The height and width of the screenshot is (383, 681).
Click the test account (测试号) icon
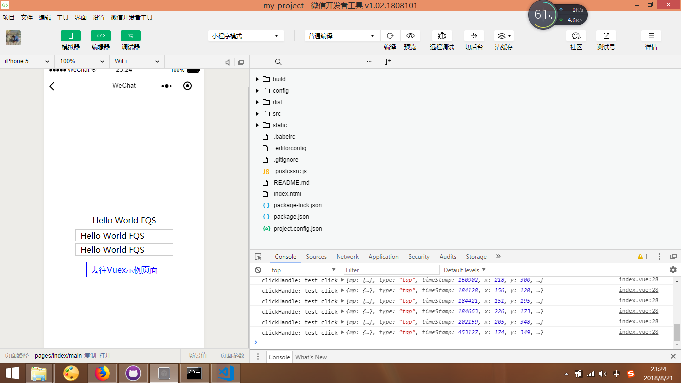[x=606, y=36]
